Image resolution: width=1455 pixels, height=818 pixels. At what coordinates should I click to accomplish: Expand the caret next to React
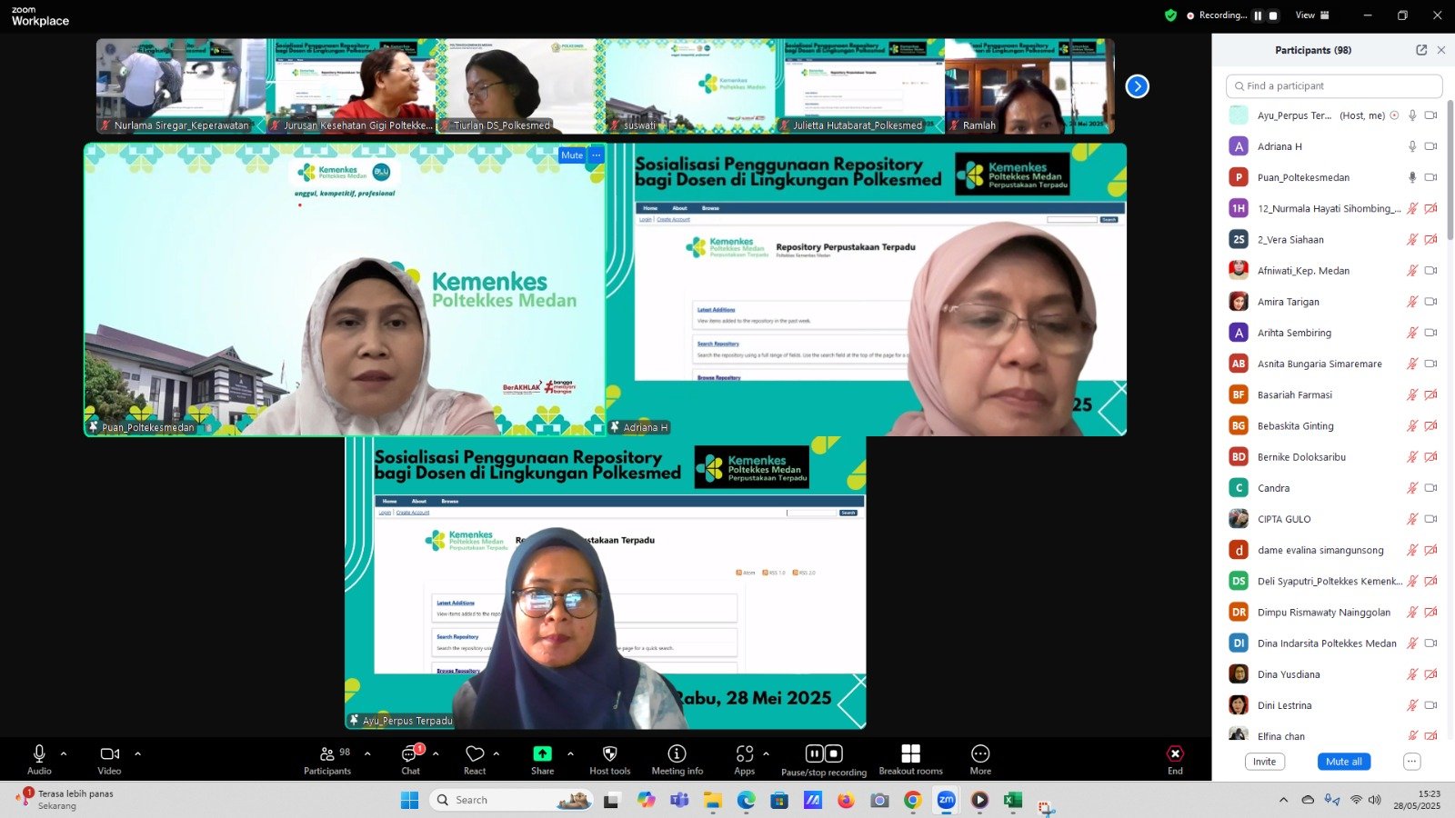coord(497,753)
